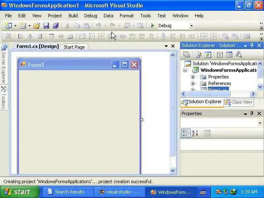Click the Make Same Width icon
Viewport: 264px width, 198px height.
point(82,36)
